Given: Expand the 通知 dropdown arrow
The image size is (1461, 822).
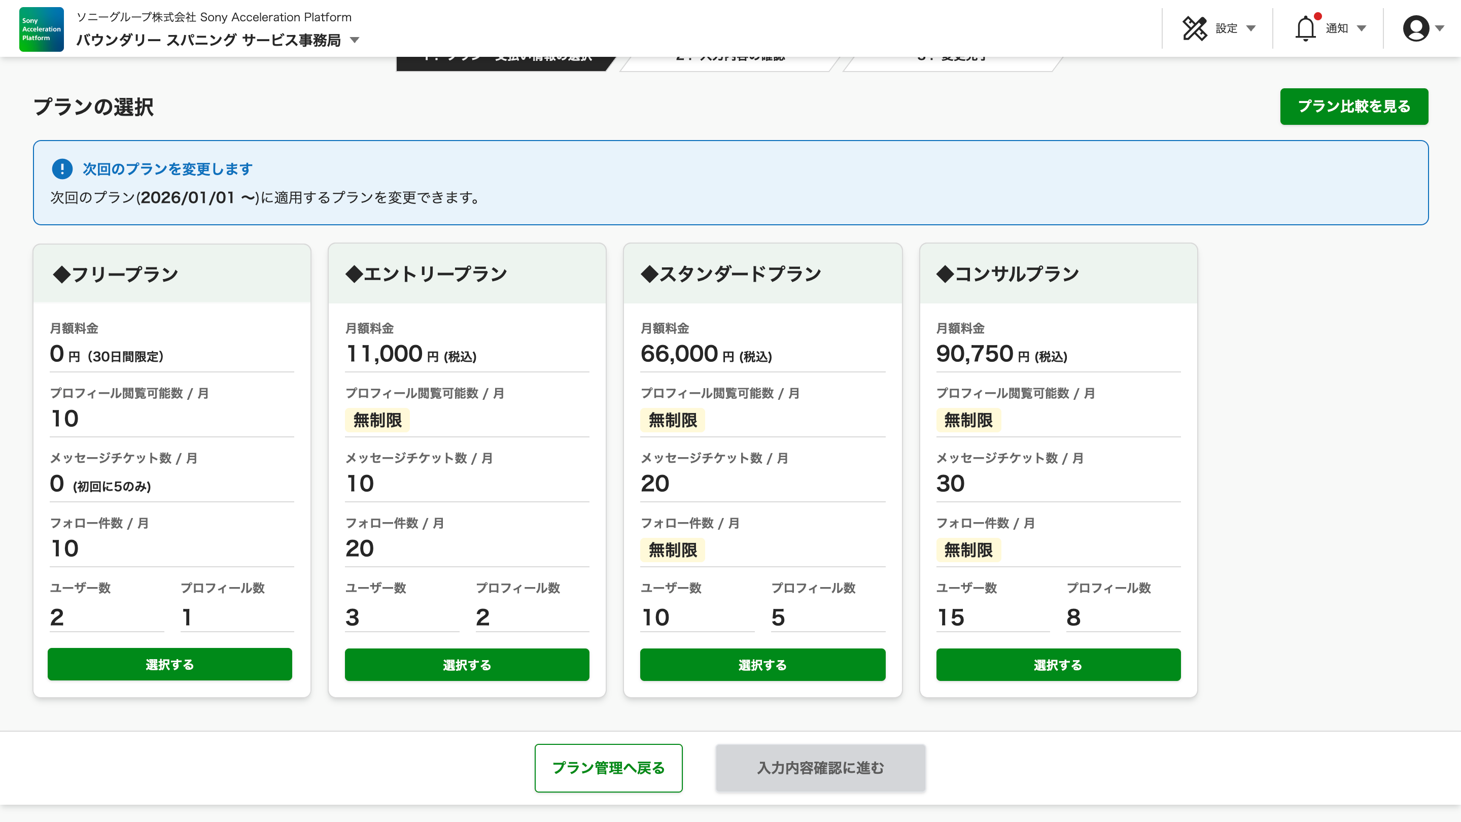Looking at the screenshot, I should point(1361,28).
